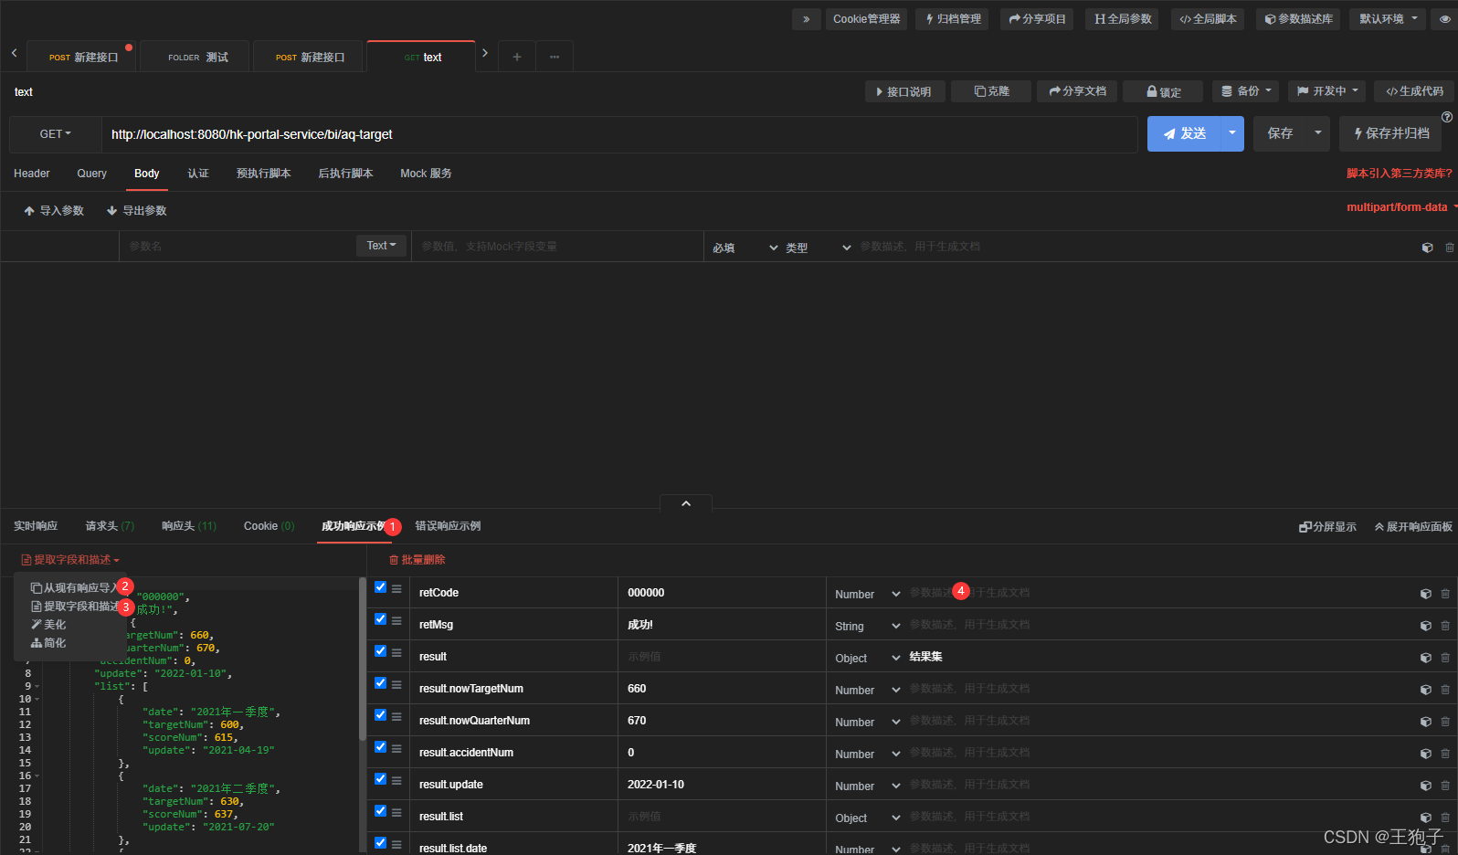Open the 错误响应示例 tab
Image resolution: width=1458 pixels, height=855 pixels.
[x=448, y=526]
